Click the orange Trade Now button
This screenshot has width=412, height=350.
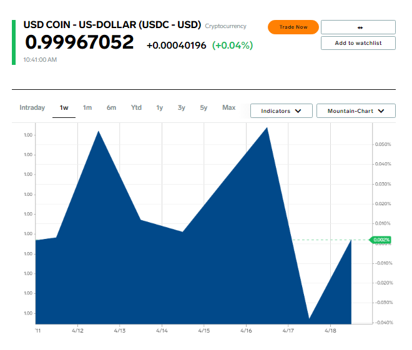click(x=293, y=27)
